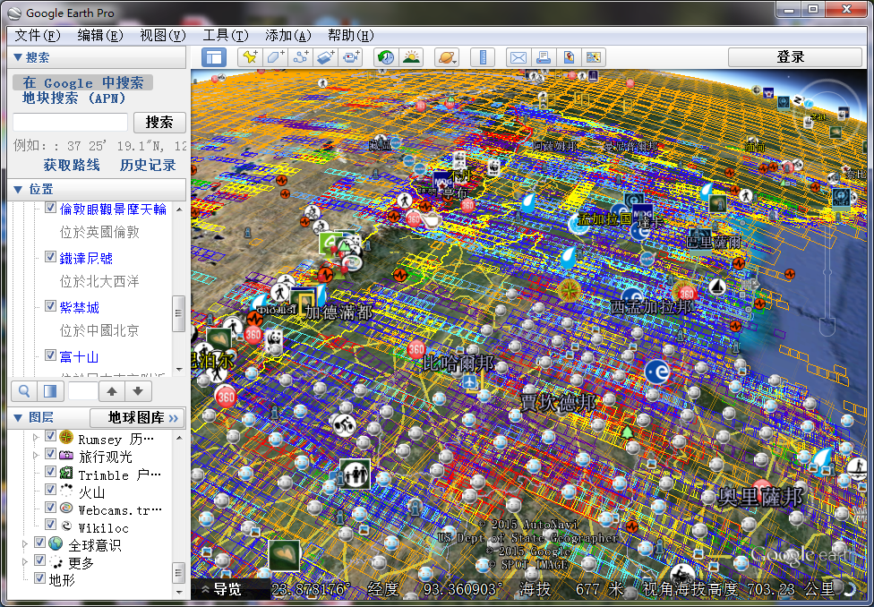Add a polygon from the toolbar
Image resolution: width=874 pixels, height=607 pixels.
point(275,57)
